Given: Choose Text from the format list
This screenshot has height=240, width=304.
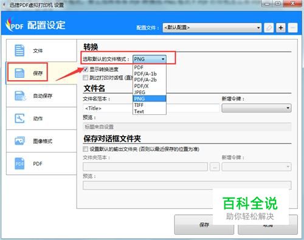Looking at the screenshot, I should [x=150, y=111].
